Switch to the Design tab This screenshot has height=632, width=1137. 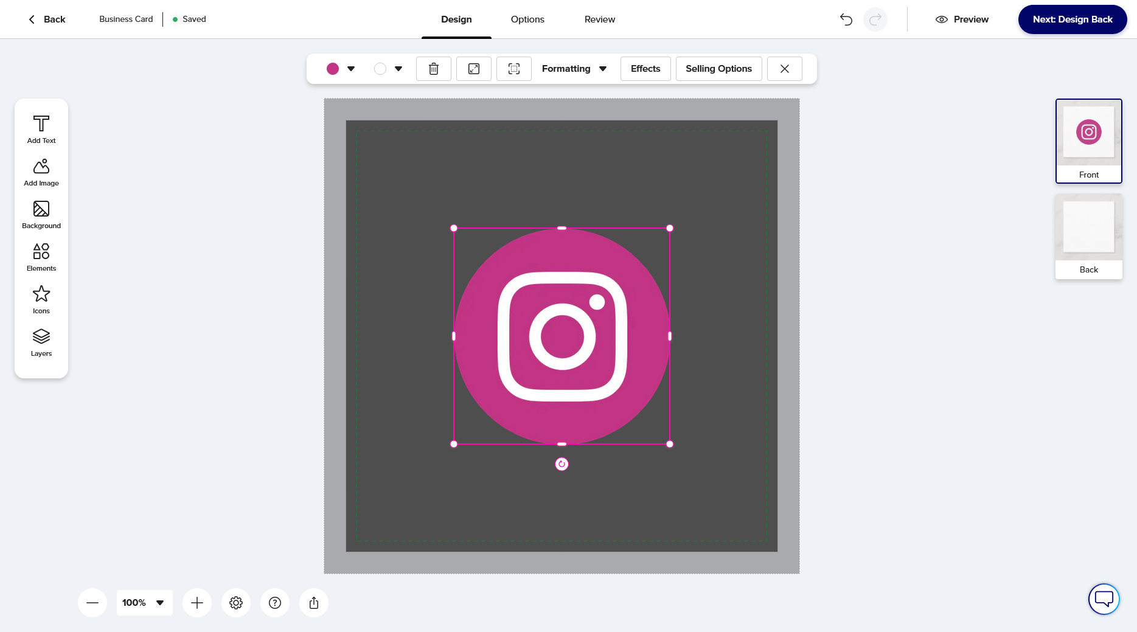(456, 19)
